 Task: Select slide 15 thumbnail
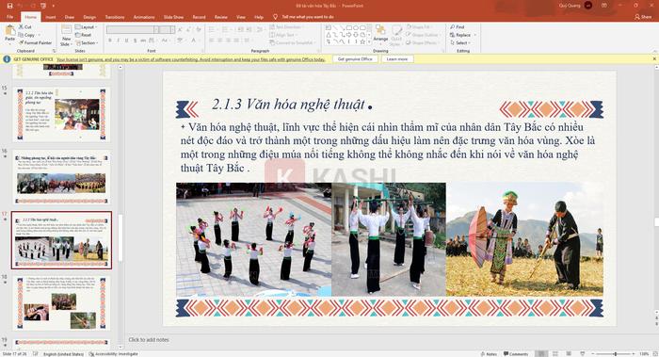click(61, 114)
